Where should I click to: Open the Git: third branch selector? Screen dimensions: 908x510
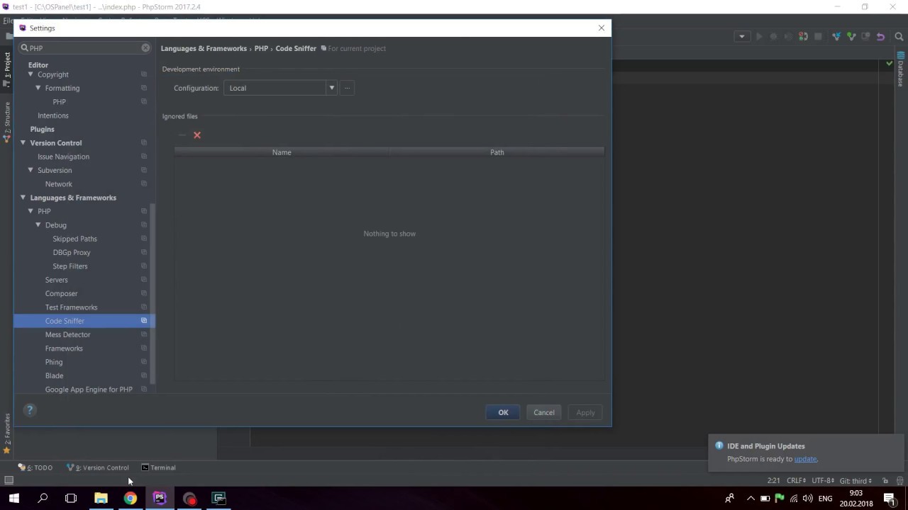click(x=856, y=481)
